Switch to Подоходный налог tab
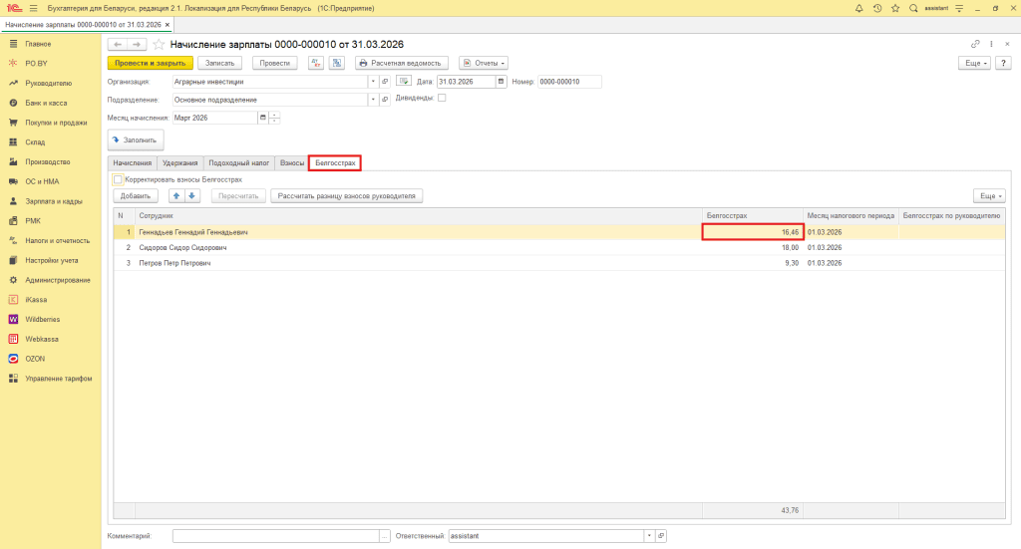The height and width of the screenshot is (549, 1021). point(239,163)
